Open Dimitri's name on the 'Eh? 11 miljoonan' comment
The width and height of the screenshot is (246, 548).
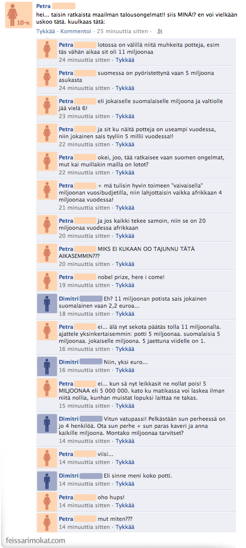[x=69, y=299]
